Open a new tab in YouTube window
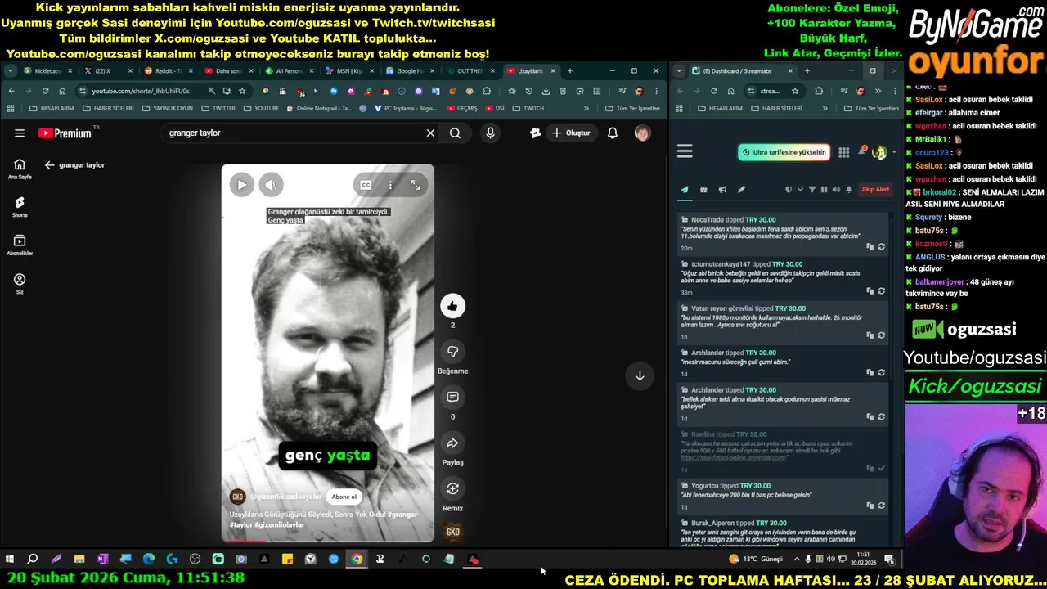 (570, 71)
